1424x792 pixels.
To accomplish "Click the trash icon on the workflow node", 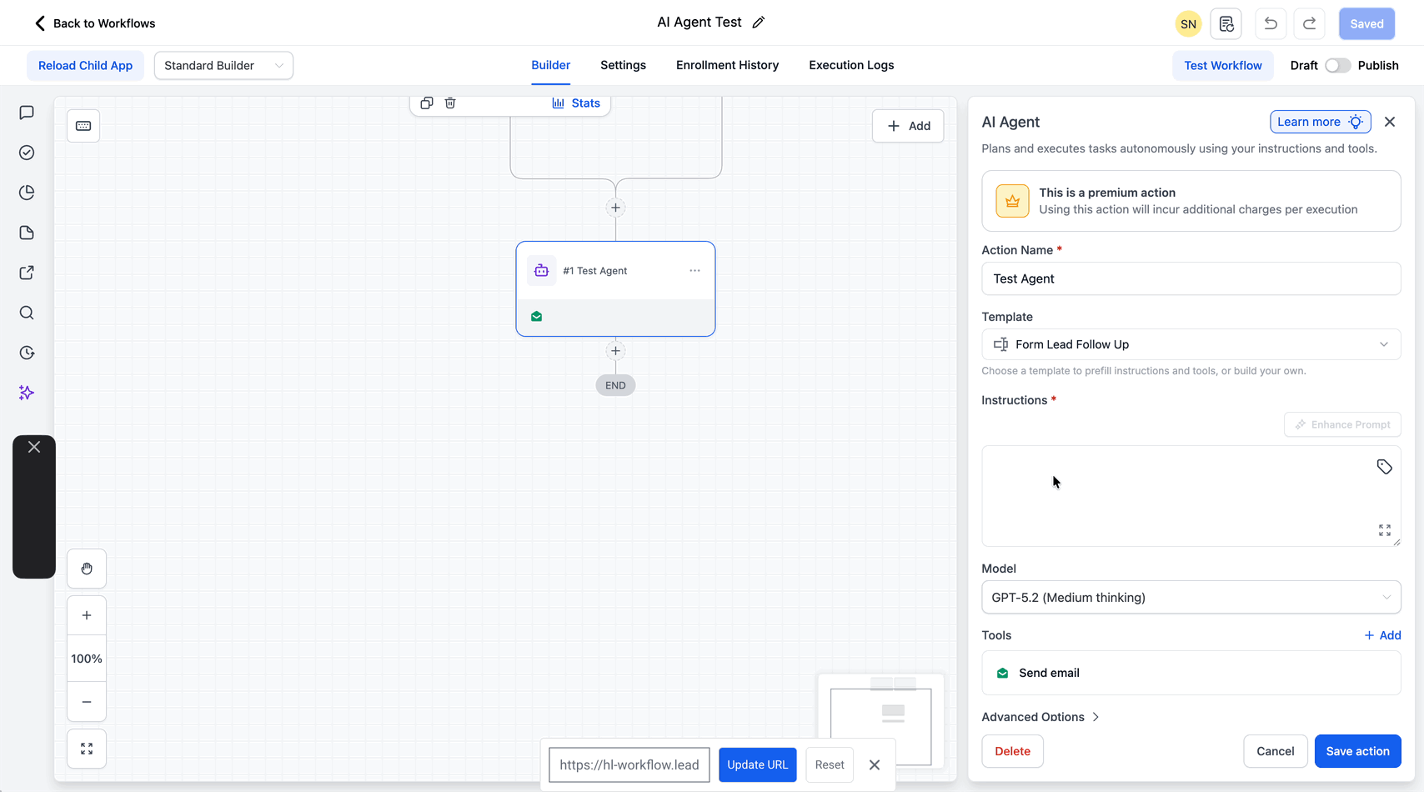I will [x=450, y=103].
